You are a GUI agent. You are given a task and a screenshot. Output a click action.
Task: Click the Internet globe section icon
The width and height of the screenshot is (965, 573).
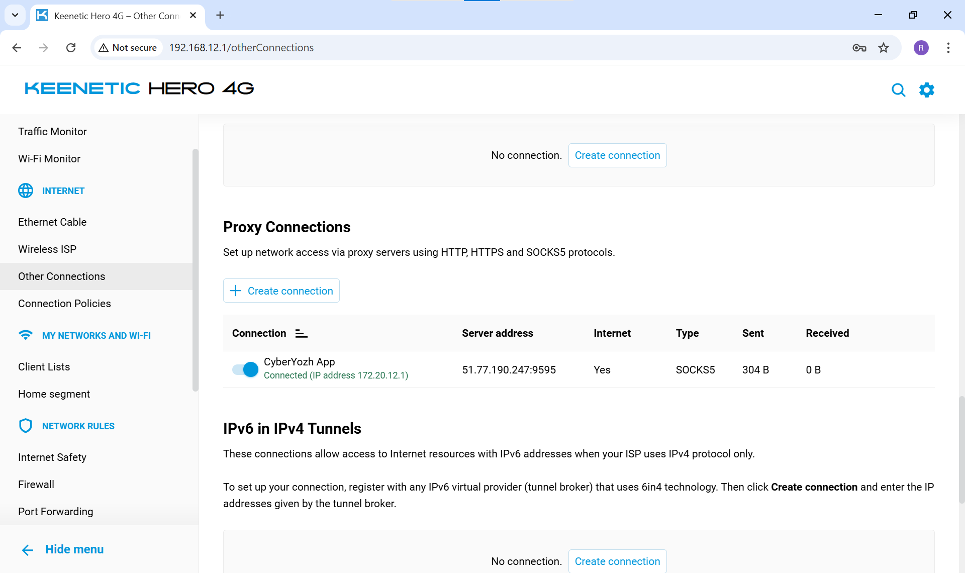[x=26, y=190]
